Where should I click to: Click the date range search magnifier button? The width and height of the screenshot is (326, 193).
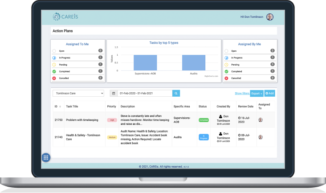[x=176, y=94]
